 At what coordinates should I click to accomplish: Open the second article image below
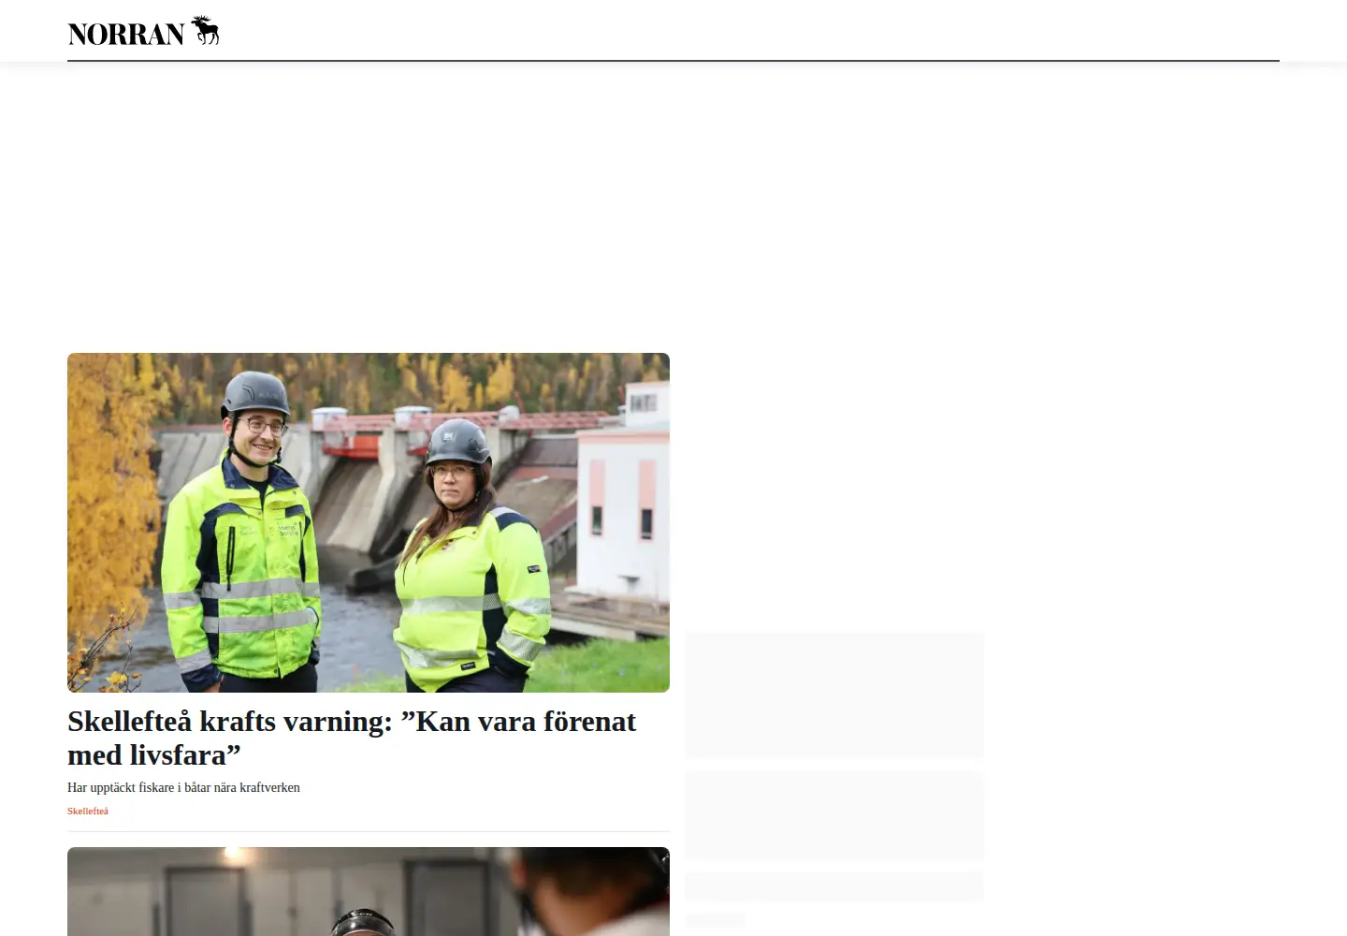pos(369,891)
